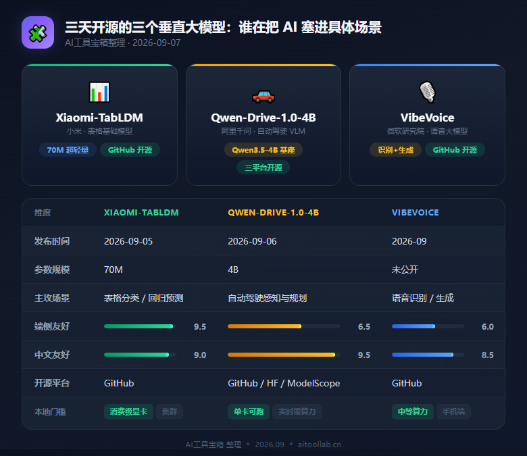Click 小米 · 表格基础模型 subtitle
This screenshot has height=456, width=527.
(x=99, y=131)
